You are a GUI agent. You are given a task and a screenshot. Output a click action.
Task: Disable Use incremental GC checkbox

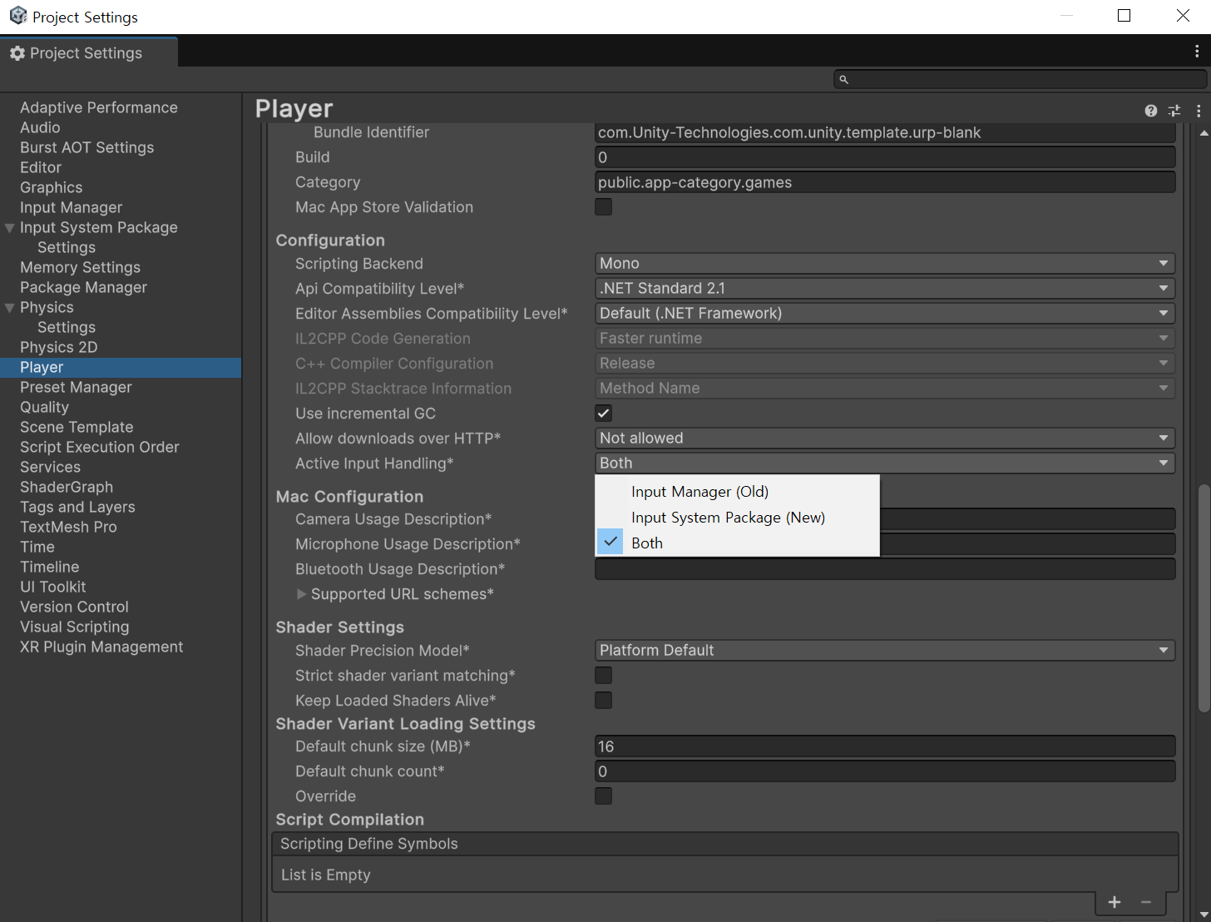coord(604,413)
